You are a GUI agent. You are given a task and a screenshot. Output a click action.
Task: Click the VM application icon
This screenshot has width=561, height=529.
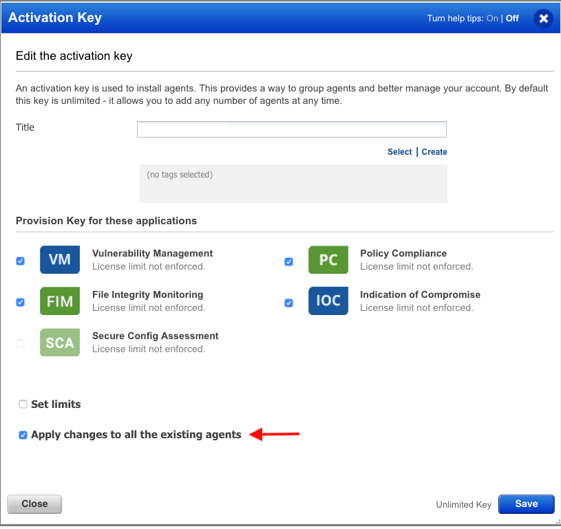coord(59,259)
